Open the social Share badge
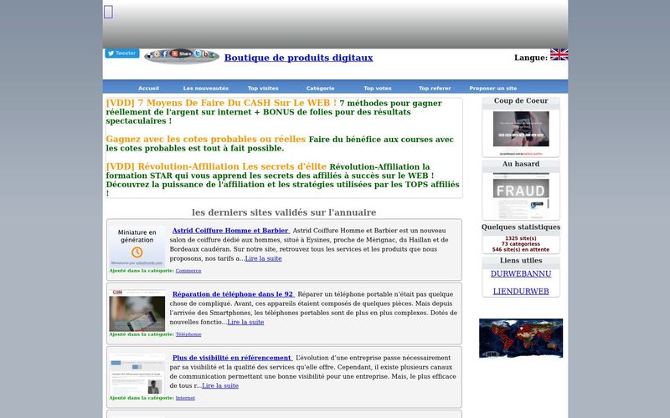 point(182,55)
